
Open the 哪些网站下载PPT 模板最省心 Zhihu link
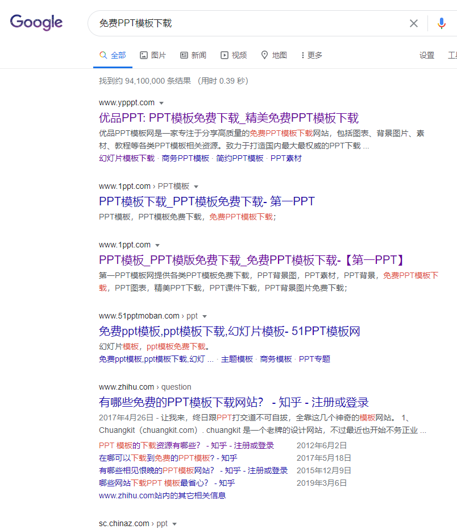click(167, 483)
